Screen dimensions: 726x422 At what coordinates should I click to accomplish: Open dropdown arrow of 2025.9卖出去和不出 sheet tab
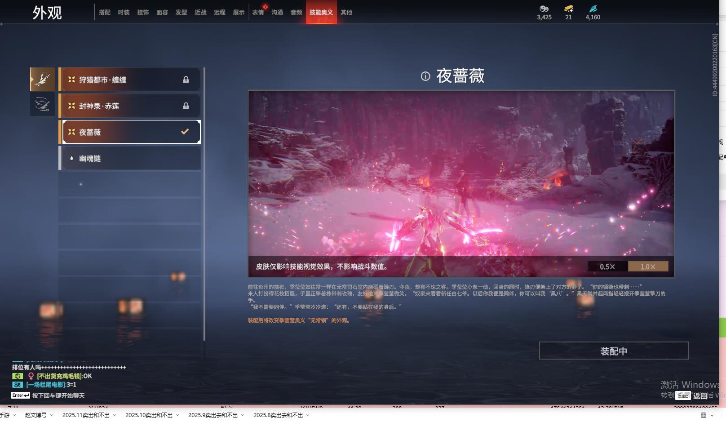point(243,415)
